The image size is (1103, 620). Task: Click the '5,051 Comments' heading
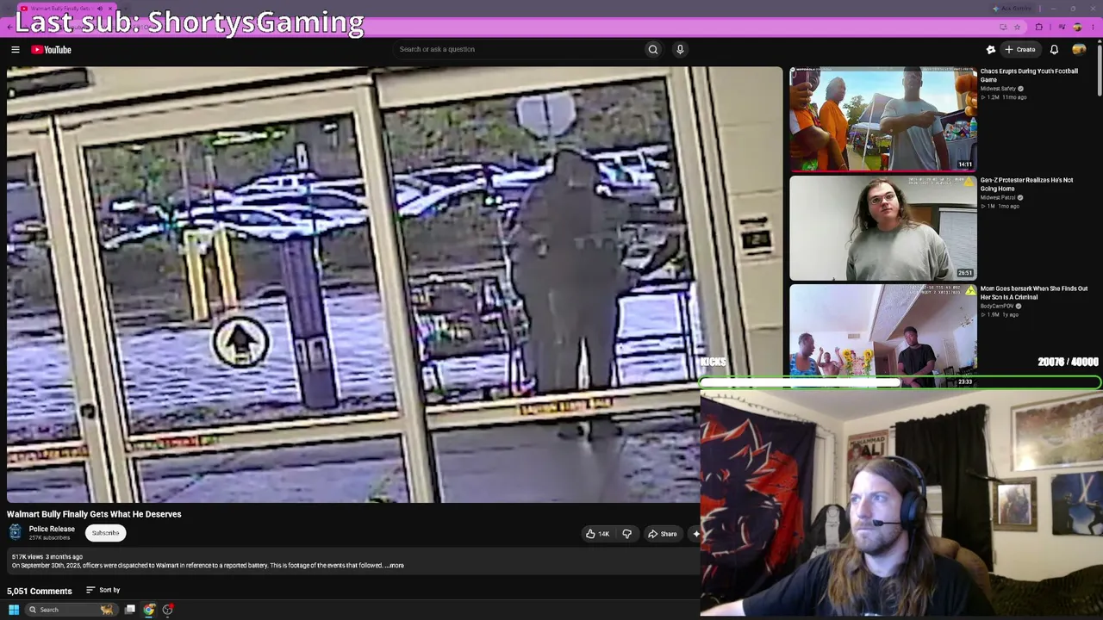coord(40,591)
